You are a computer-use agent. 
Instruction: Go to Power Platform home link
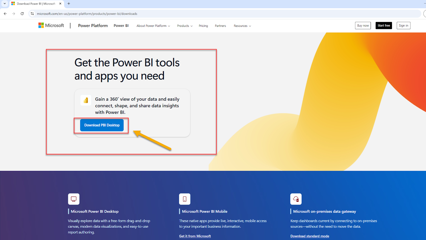coord(93,26)
